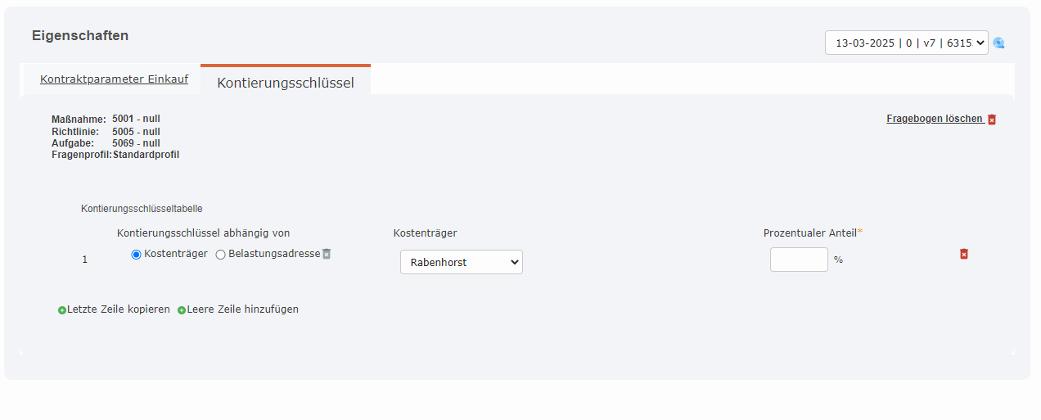This screenshot has width=1041, height=420.
Task: Open the version dropdown showing 13-03-2025
Action: click(x=906, y=43)
